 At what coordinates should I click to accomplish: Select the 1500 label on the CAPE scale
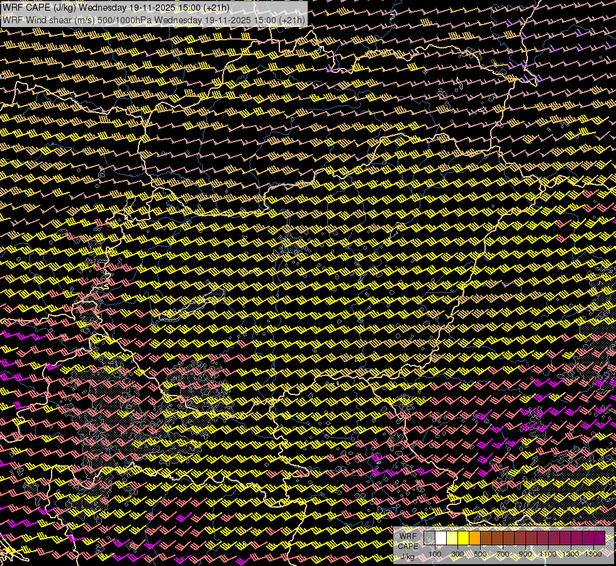pyautogui.click(x=593, y=554)
